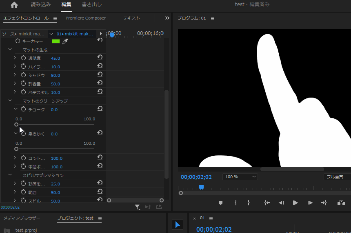The width and height of the screenshot is (351, 233).
Task: Expand the 透明度 parameter
Action: point(15,58)
